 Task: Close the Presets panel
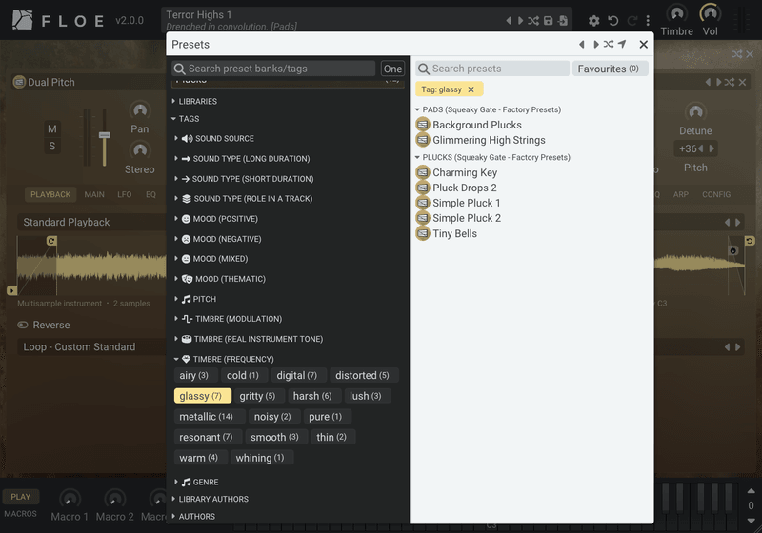644,44
